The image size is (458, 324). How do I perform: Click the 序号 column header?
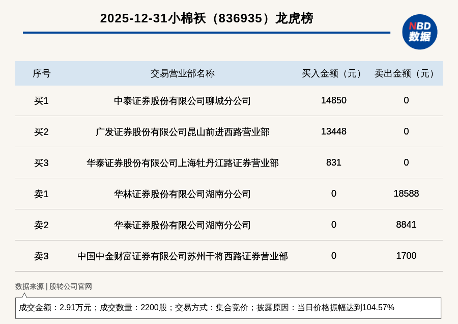[41, 73]
